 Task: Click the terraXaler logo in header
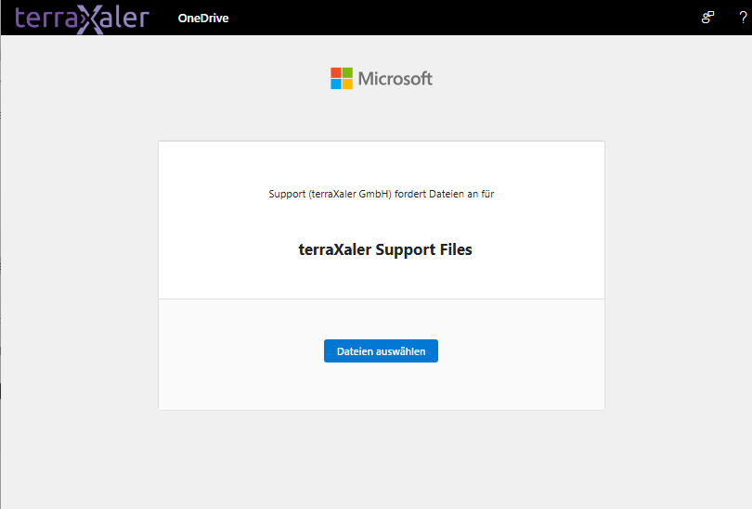tap(82, 19)
